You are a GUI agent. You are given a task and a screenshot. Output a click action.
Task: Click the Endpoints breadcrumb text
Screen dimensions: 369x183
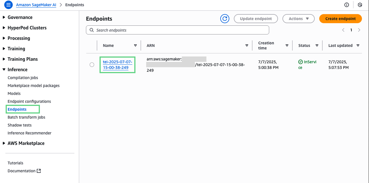75,5
